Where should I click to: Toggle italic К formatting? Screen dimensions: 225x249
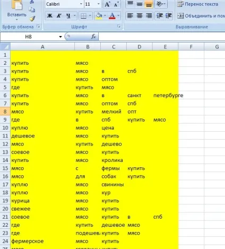tap(59, 16)
